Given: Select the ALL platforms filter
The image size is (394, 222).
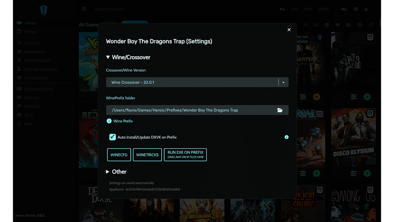Looking at the screenshot, I should (x=344, y=9).
